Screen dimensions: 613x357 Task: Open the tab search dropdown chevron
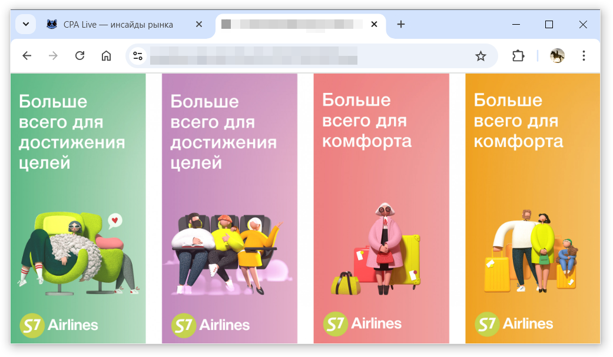[x=26, y=24]
